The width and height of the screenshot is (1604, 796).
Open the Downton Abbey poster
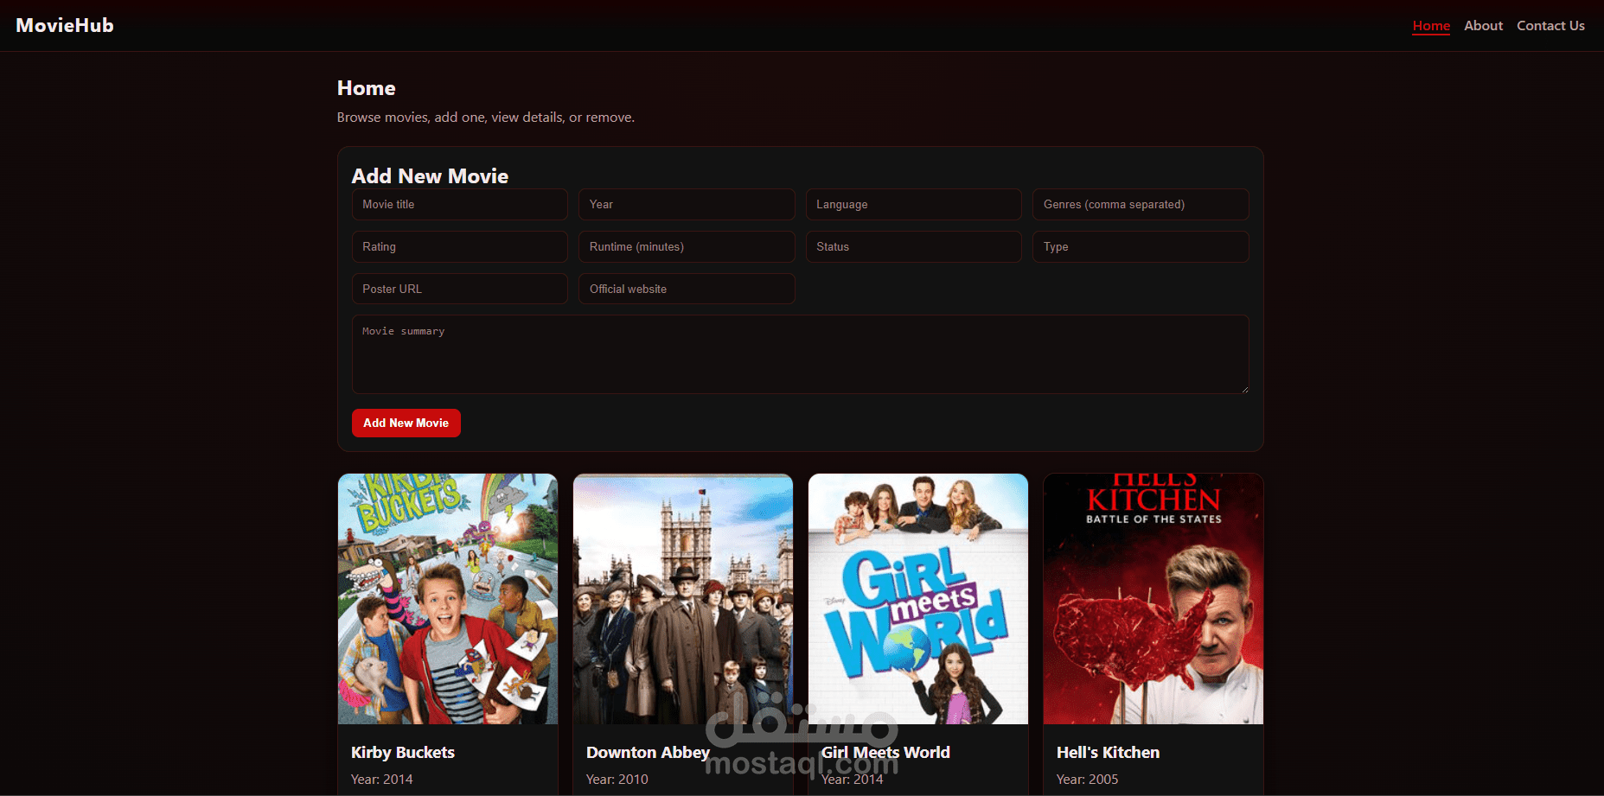click(x=683, y=599)
